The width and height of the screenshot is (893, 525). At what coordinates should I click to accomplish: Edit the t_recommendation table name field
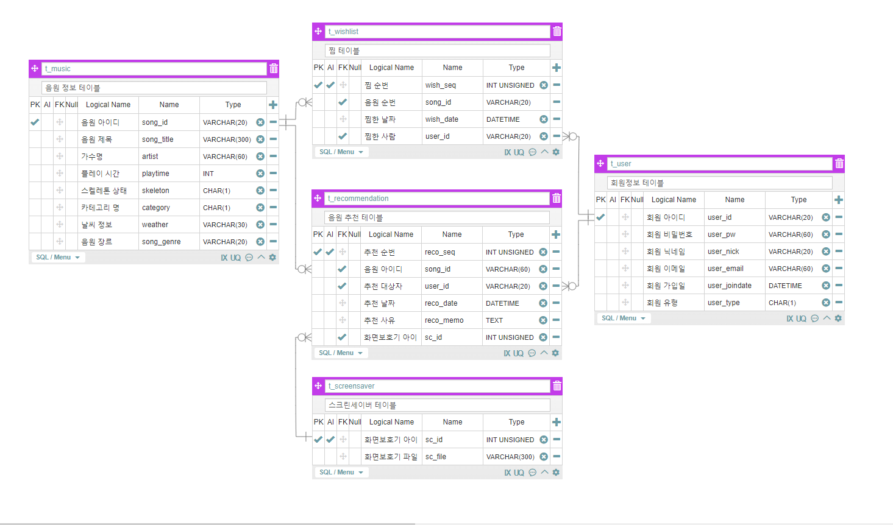pyautogui.click(x=437, y=199)
